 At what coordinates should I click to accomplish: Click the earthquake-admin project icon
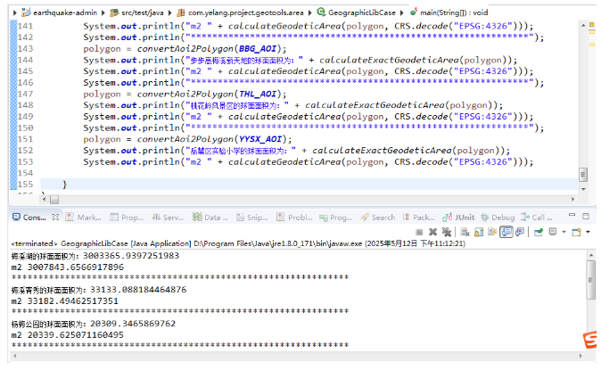(x=26, y=12)
